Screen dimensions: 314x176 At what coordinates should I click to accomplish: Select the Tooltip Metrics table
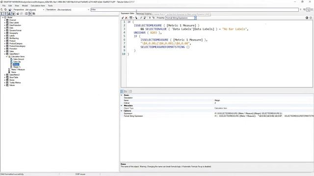[15, 83]
